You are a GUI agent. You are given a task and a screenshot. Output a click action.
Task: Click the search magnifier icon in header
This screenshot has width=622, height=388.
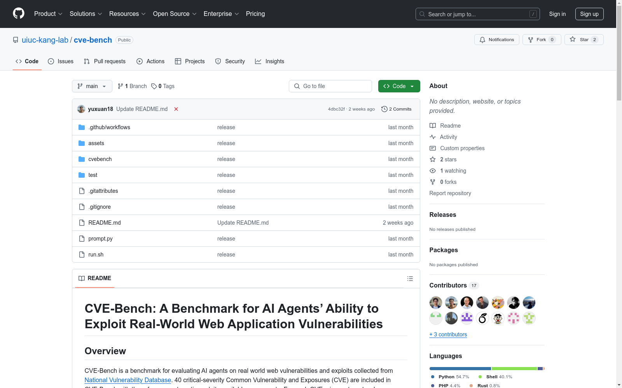tap(422, 14)
